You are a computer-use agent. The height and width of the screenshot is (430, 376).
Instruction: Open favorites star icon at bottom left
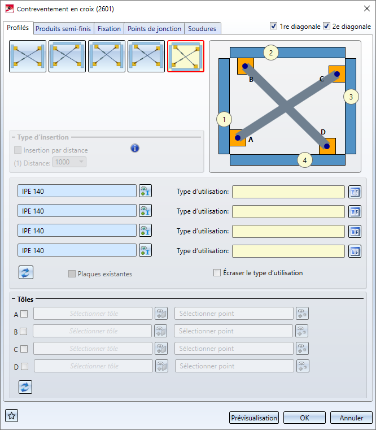(11, 416)
